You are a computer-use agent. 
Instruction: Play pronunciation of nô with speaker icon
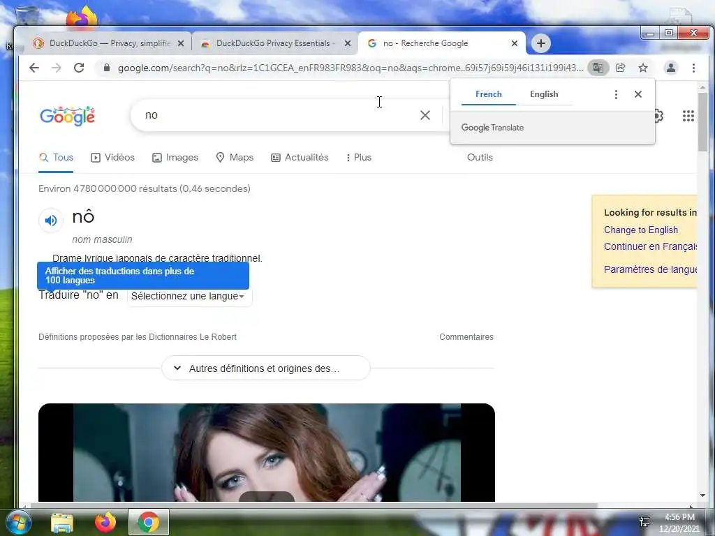50,221
